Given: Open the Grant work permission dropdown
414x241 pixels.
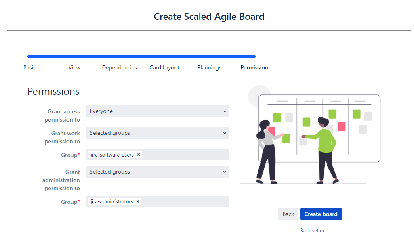Looking at the screenshot, I should pos(158,133).
